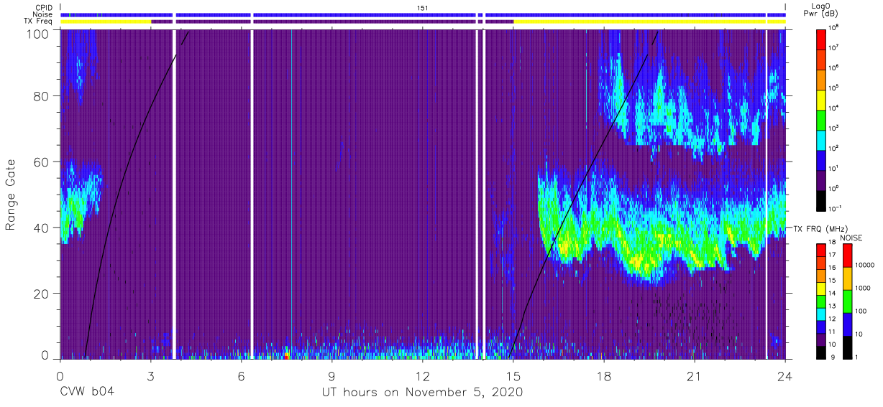Click the 10^-1 power colorbar label
The image size is (883, 407).
coord(835,208)
